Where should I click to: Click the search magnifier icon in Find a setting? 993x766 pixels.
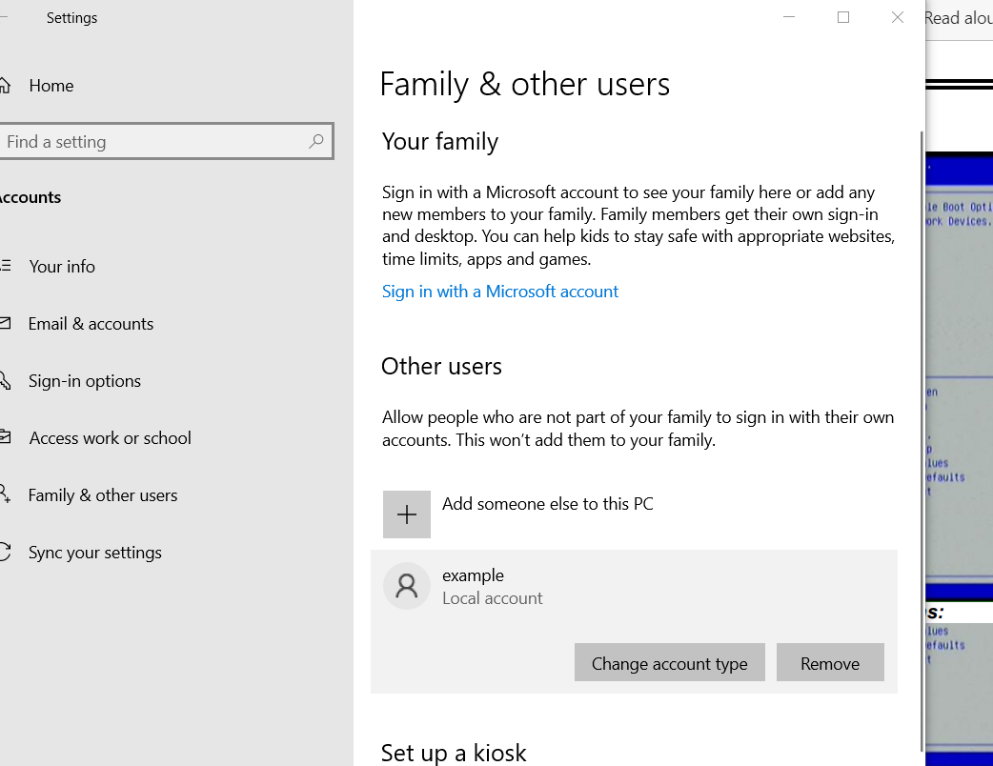[x=316, y=141]
